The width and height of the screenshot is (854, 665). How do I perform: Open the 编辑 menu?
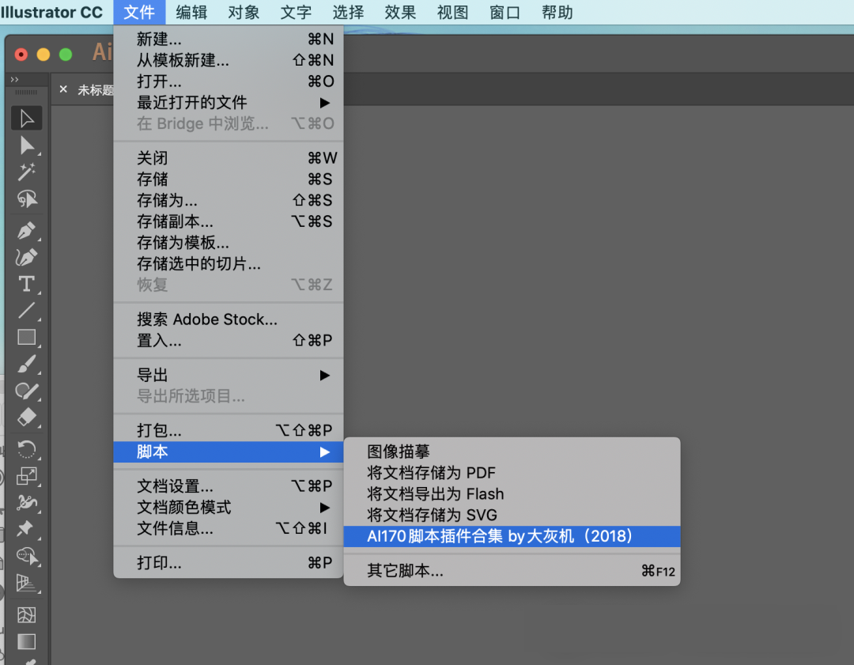click(191, 12)
